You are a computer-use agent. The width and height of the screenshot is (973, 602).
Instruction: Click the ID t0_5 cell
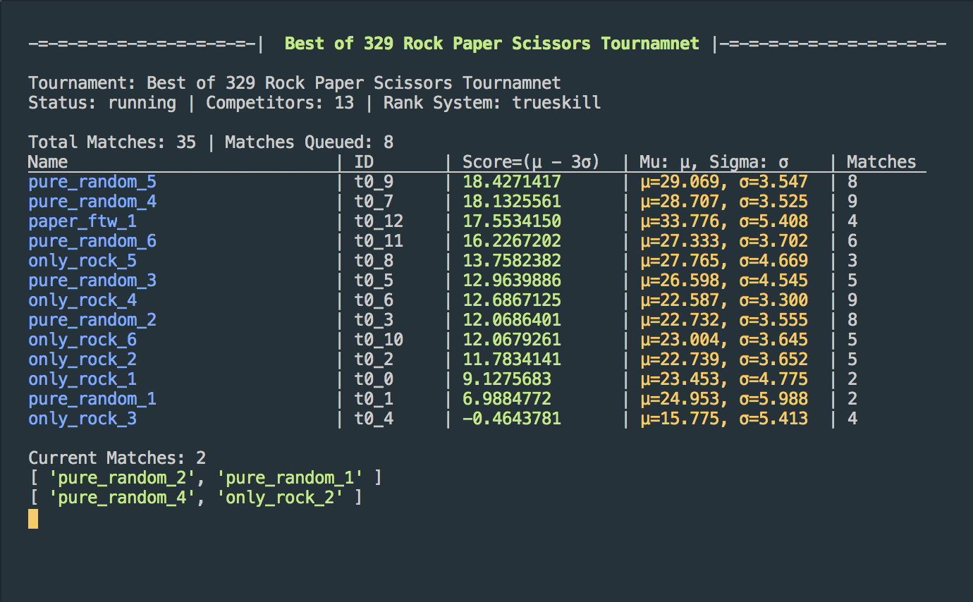click(x=374, y=281)
